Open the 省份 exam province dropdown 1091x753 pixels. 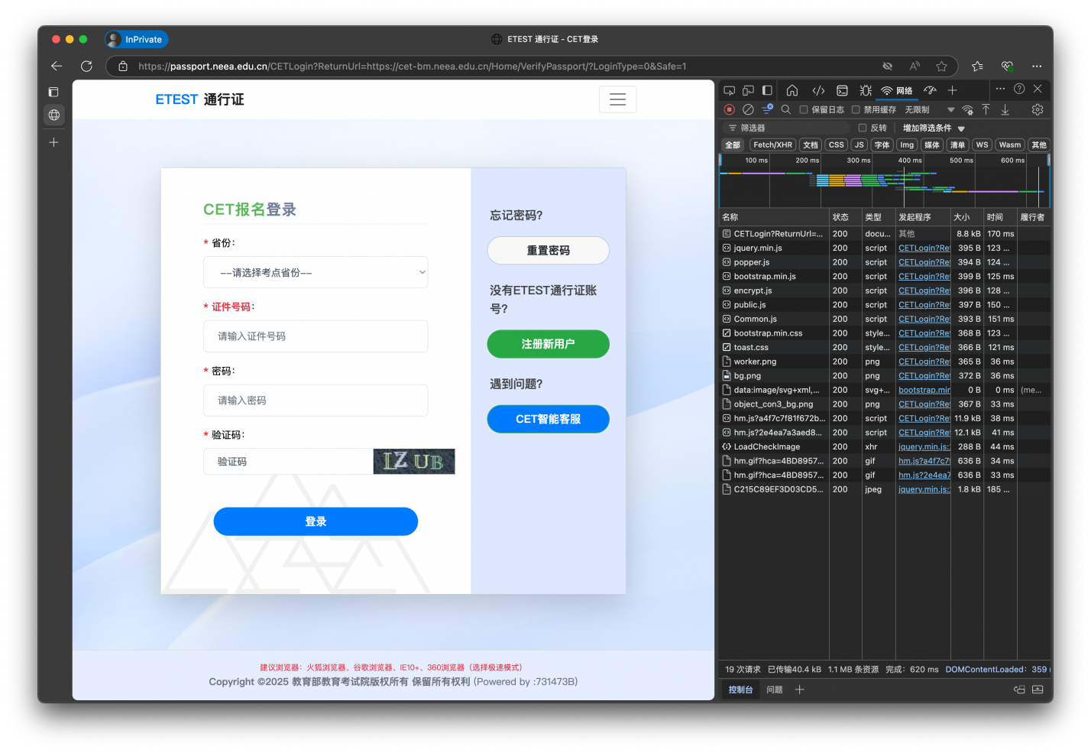coord(316,272)
